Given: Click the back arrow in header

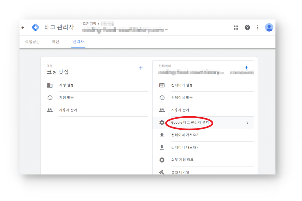Looking at the screenshot, I should (23, 28).
